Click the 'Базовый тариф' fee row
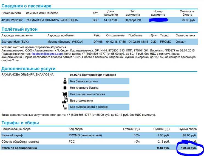This screenshot has width=204, height=156. (99, 135)
